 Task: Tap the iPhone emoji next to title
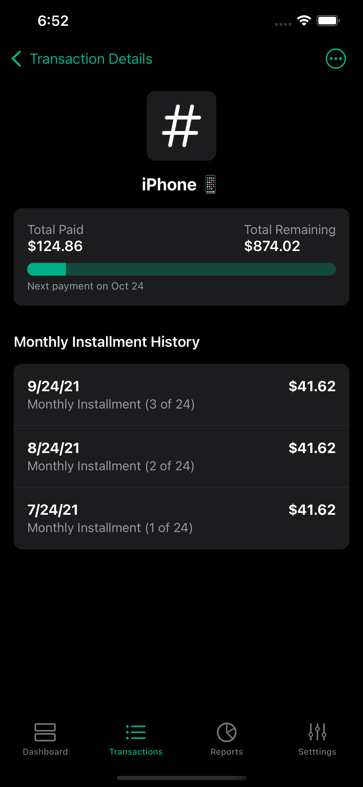[x=210, y=184]
